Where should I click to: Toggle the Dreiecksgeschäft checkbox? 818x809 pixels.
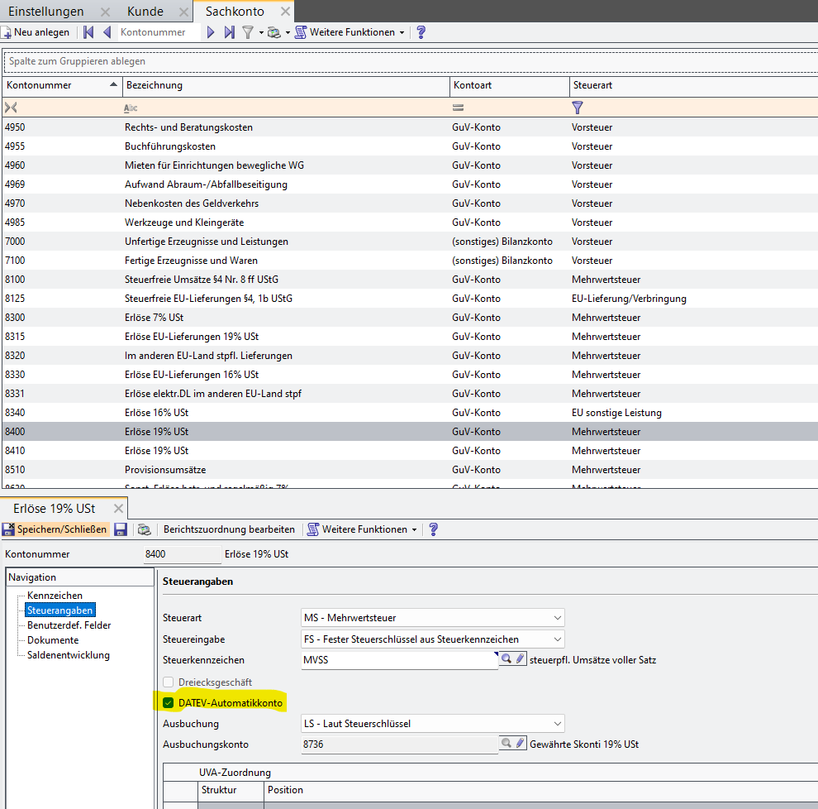[169, 682]
